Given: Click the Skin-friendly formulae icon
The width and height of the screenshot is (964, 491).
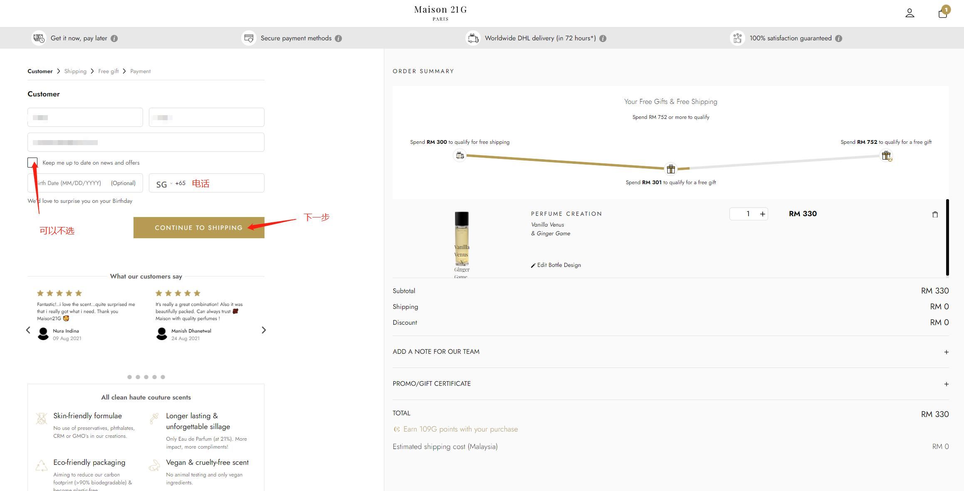Looking at the screenshot, I should pos(42,419).
